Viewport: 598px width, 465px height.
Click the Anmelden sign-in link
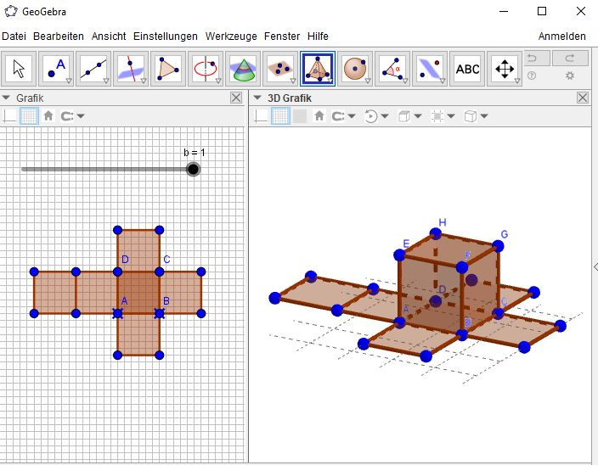click(x=561, y=36)
